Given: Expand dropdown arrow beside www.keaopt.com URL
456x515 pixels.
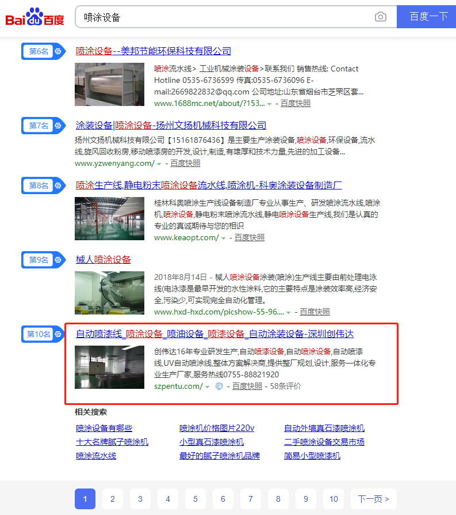Looking at the screenshot, I should coord(223,238).
